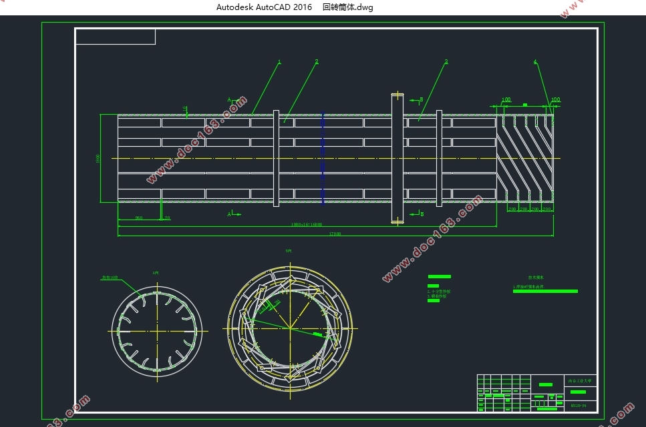Select the "20" dimension beside "980"
The height and width of the screenshot is (427, 646).
[167, 218]
